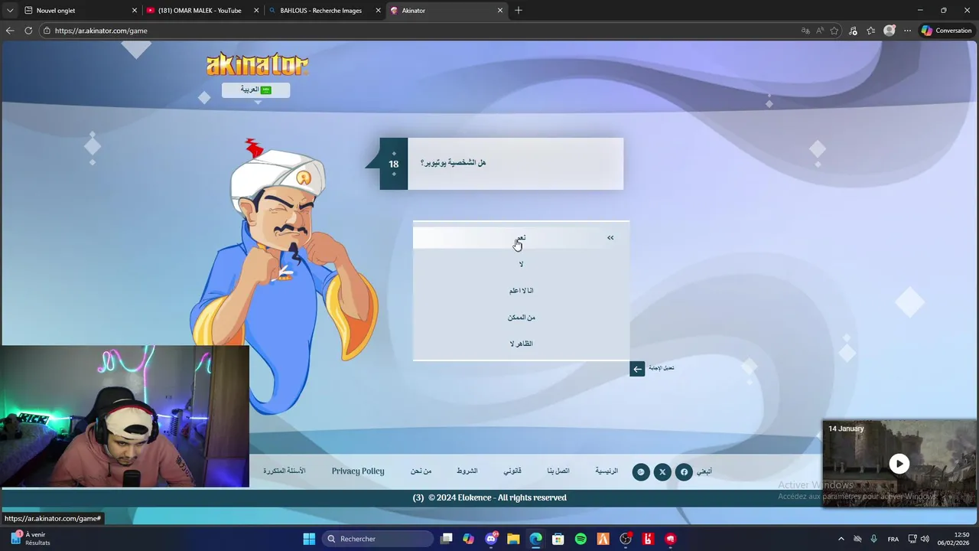Open Microsoft Store from the taskbar

pos(558,539)
